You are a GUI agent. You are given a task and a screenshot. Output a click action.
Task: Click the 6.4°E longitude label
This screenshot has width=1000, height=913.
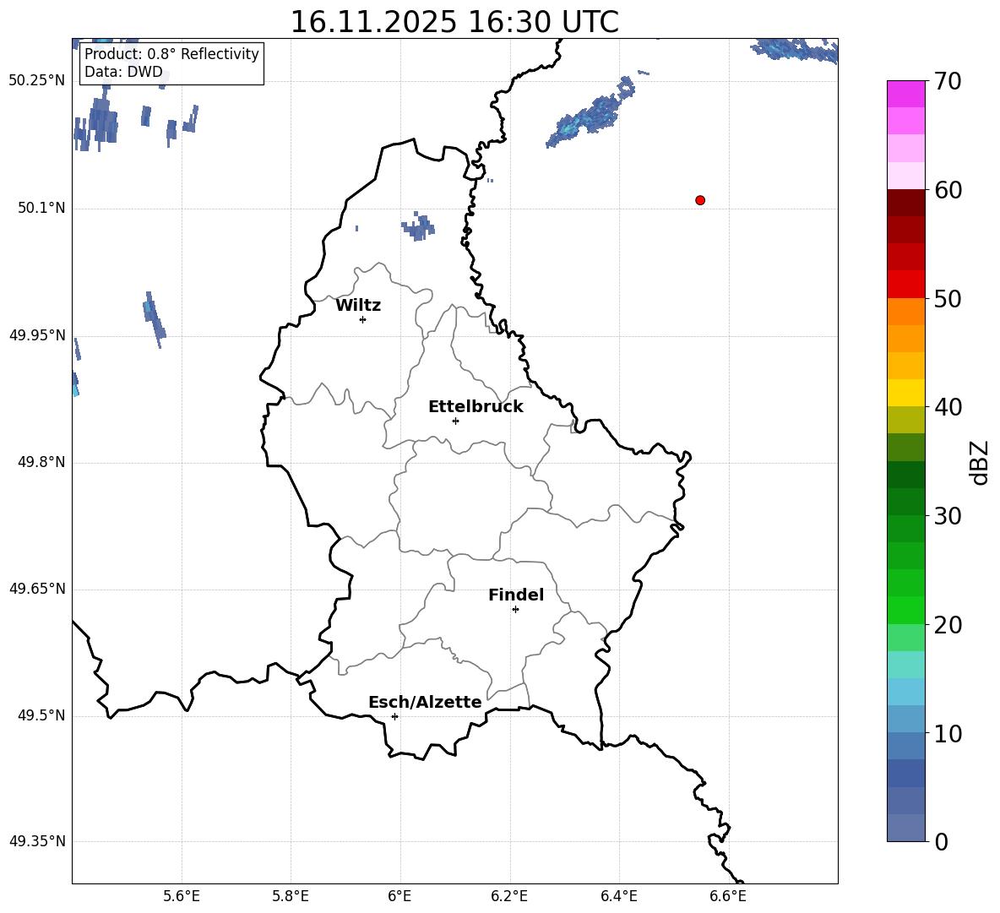(618, 896)
